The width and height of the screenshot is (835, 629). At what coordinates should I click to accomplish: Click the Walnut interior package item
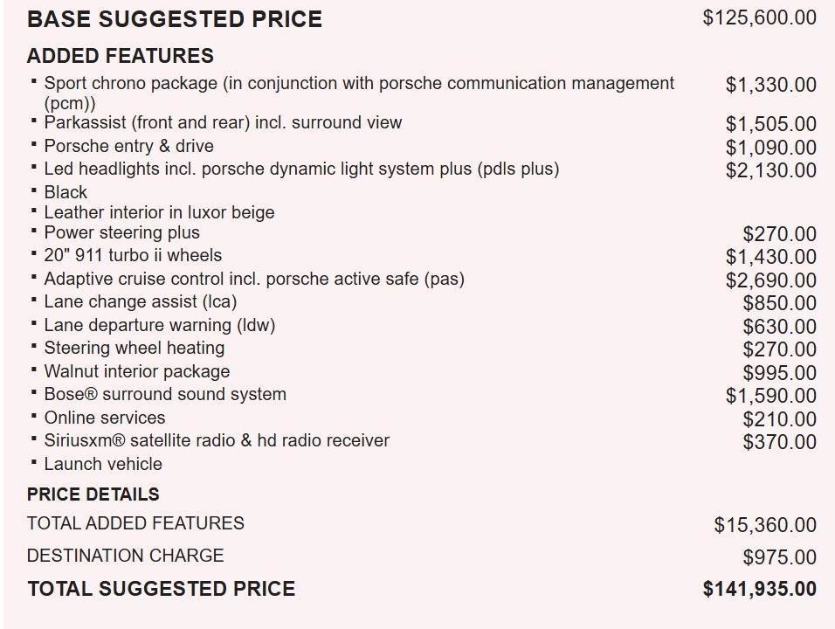(137, 371)
